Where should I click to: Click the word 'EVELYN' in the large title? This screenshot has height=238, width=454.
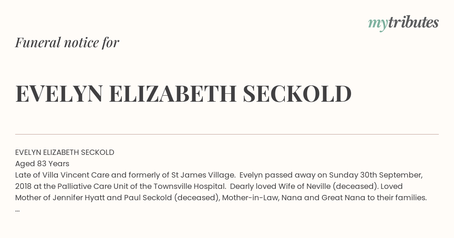pyautogui.click(x=59, y=94)
